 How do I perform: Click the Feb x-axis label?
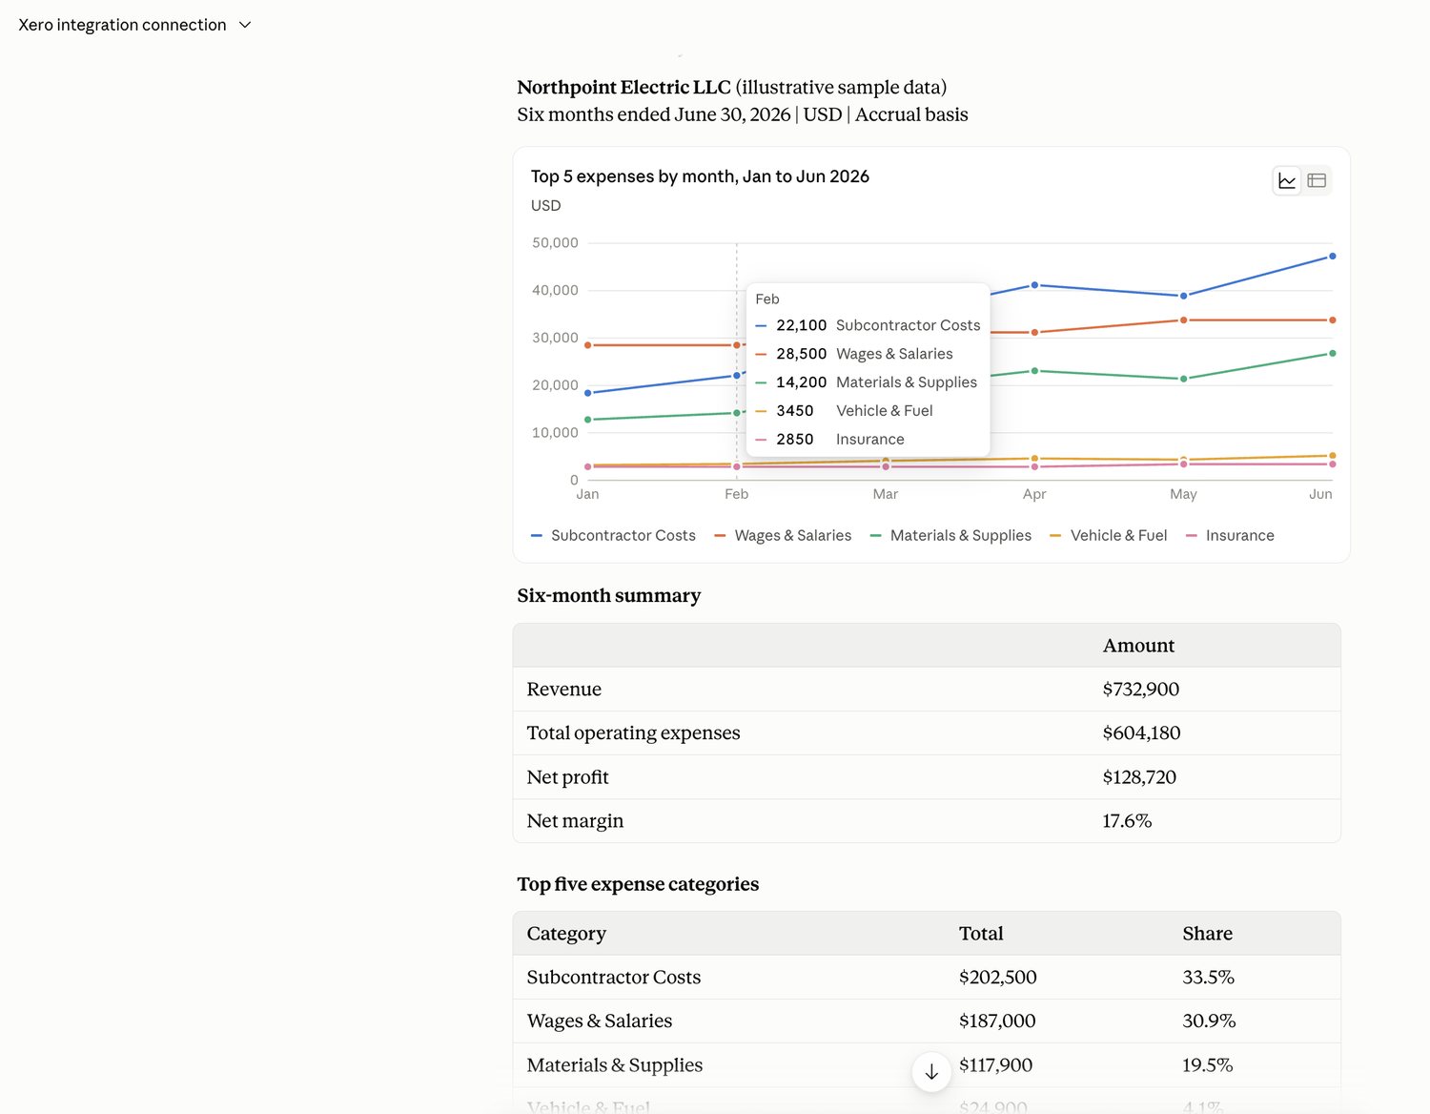(x=736, y=494)
